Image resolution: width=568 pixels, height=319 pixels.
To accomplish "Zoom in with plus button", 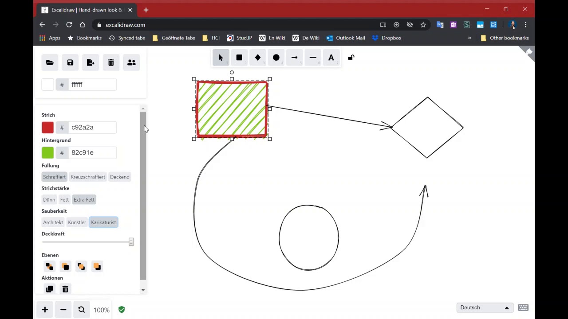I will (45, 310).
